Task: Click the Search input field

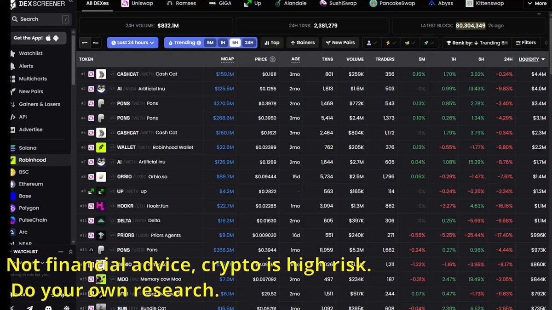Action: coord(41,19)
